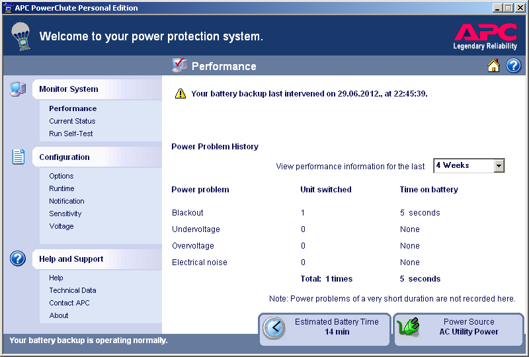The height and width of the screenshot is (357, 529).
Task: Click the Power Source plug icon
Action: pyautogui.click(x=409, y=328)
